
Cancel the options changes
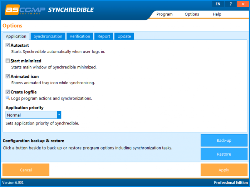pos(26,170)
